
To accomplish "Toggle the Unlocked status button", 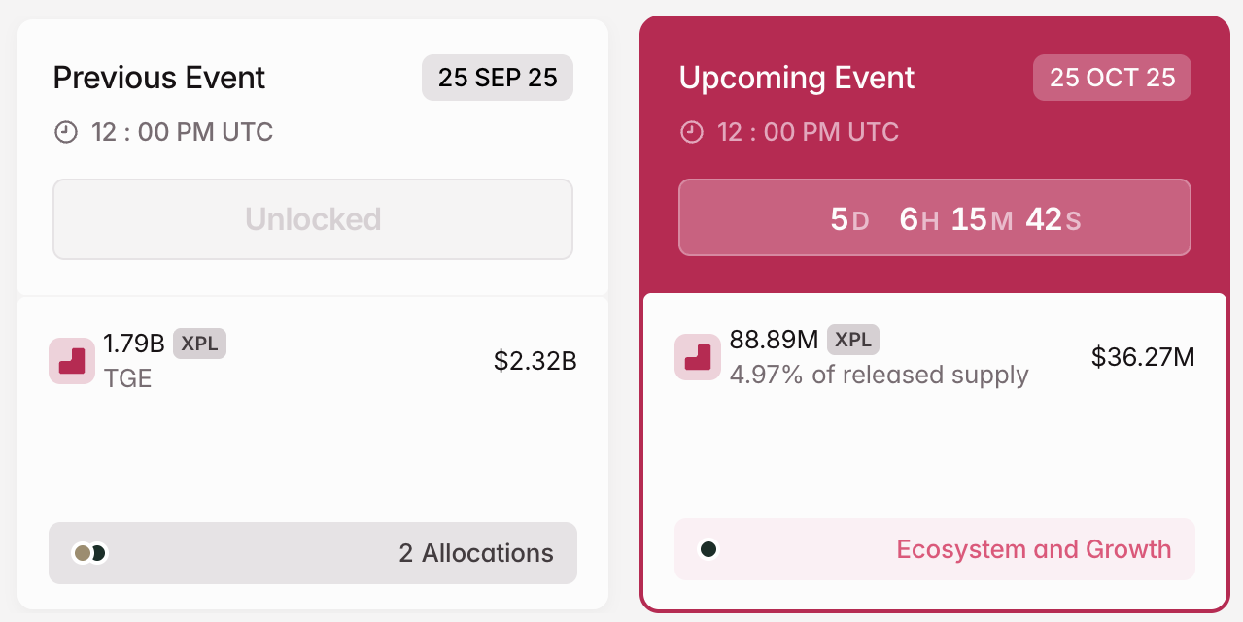I will pyautogui.click(x=312, y=218).
